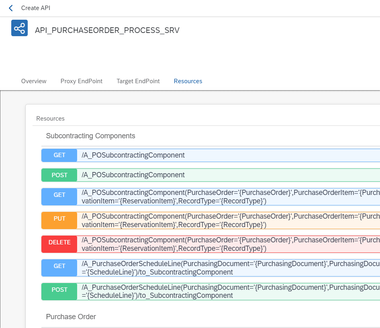
Task: Click the red DELETE method badge
Action: tap(59, 242)
